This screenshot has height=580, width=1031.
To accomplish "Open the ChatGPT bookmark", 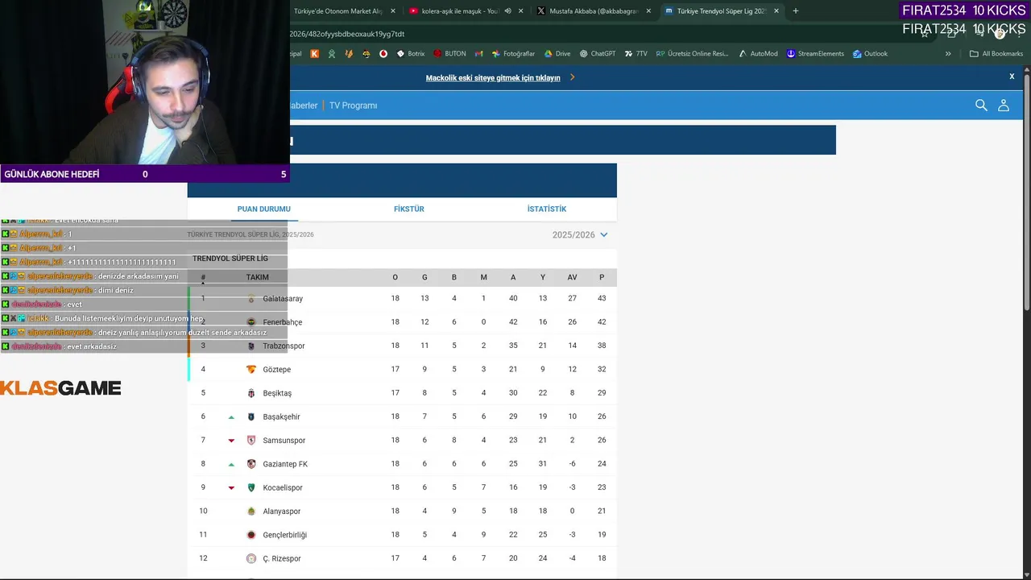I will 598,54.
